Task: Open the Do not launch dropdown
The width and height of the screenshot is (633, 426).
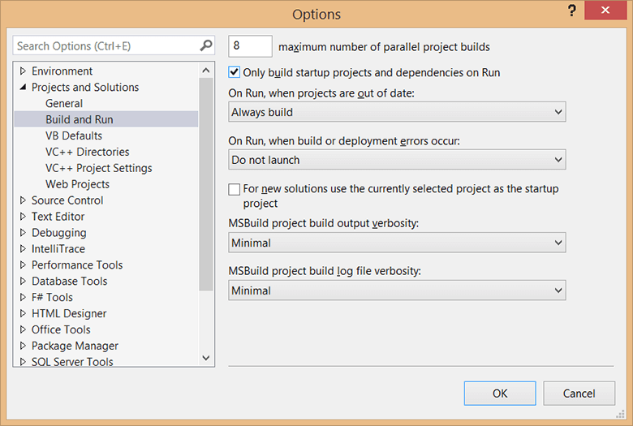Action: pos(397,160)
